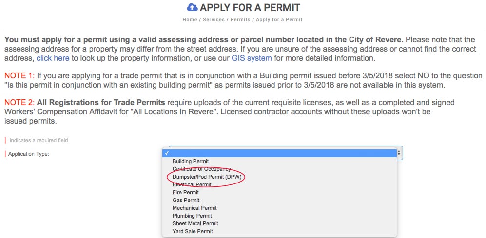Select Plumbing Permit from the list
This screenshot has height=238, width=486.
tap(279, 216)
